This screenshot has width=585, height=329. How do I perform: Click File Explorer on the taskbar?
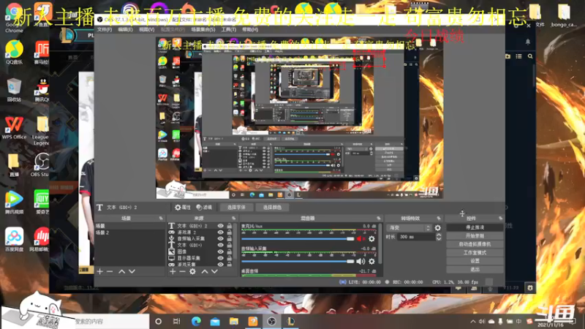[x=234, y=321]
